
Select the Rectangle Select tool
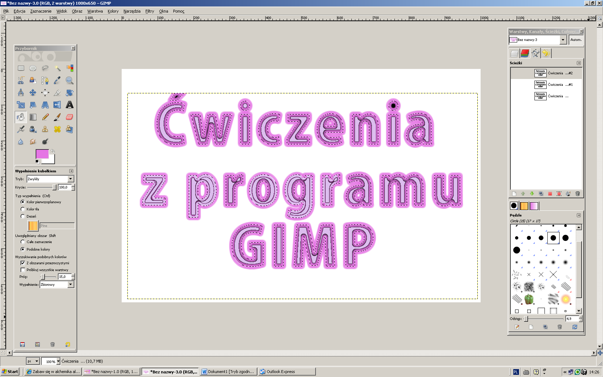[x=21, y=68]
